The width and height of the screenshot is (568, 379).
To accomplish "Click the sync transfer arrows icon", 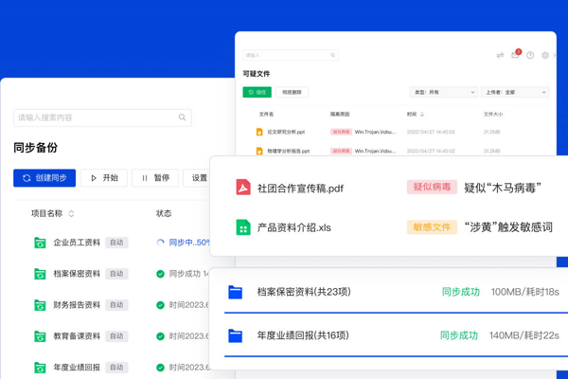I will tap(500, 55).
